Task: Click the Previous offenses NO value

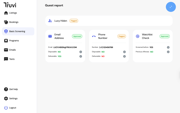Action: pyautogui.click(x=152, y=52)
